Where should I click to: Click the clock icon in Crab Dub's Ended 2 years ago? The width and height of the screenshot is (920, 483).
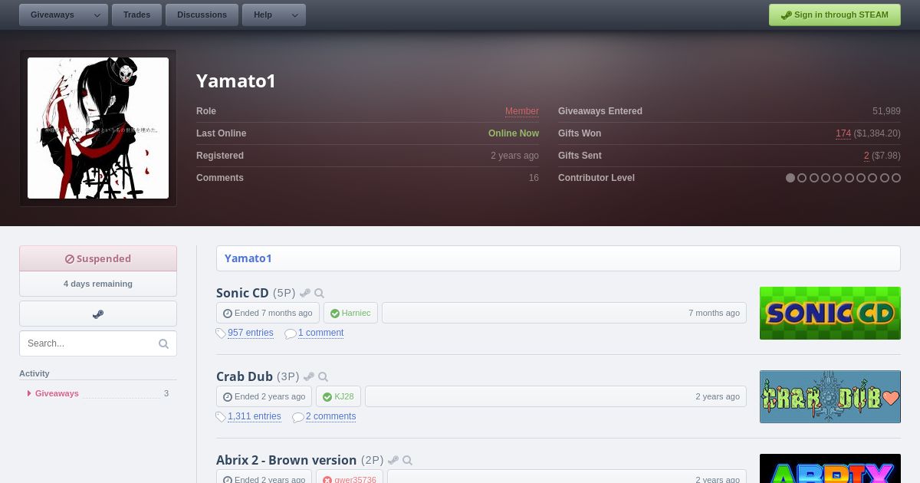point(228,397)
